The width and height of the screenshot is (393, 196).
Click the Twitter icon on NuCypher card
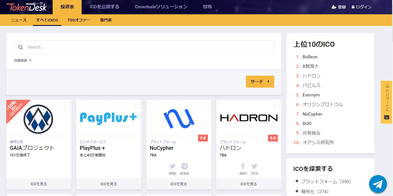point(173,166)
